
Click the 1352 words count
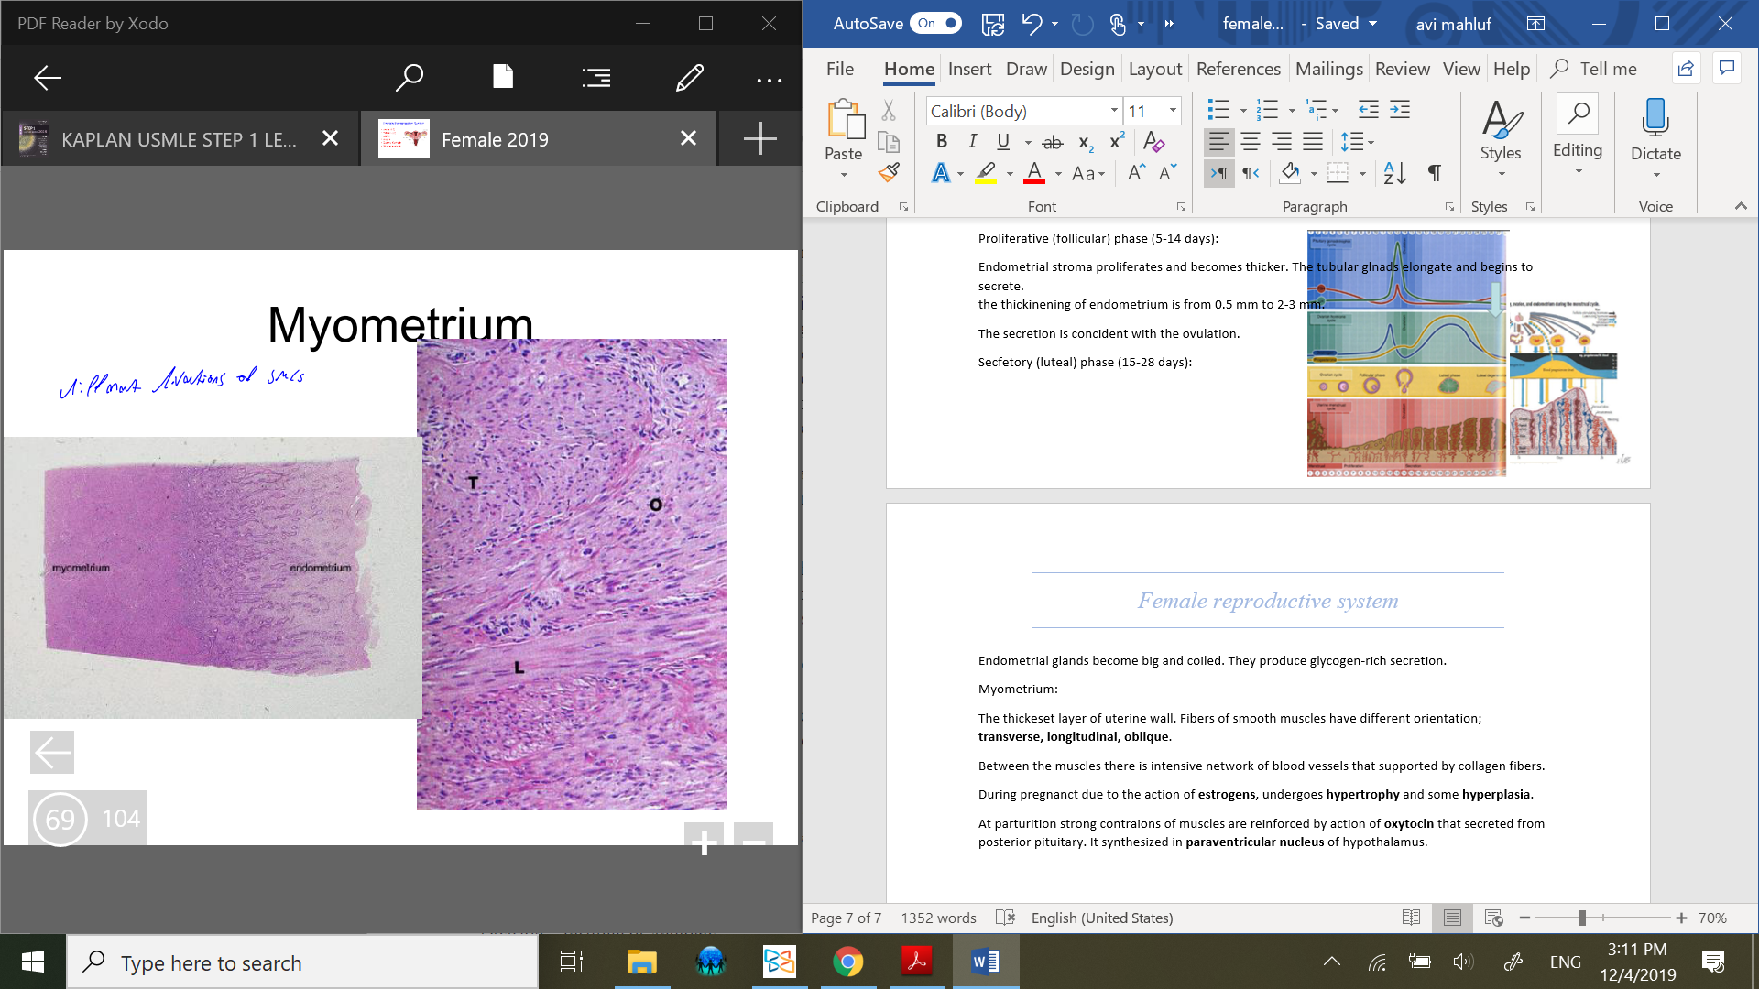(x=938, y=918)
